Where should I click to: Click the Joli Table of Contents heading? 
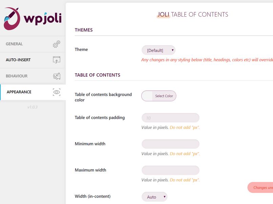pos(193,15)
